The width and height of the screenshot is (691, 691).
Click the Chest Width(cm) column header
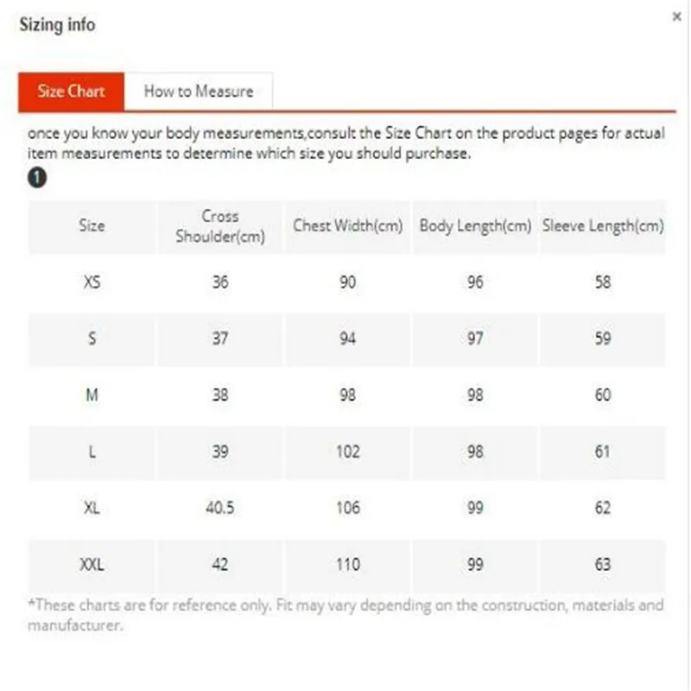(348, 225)
